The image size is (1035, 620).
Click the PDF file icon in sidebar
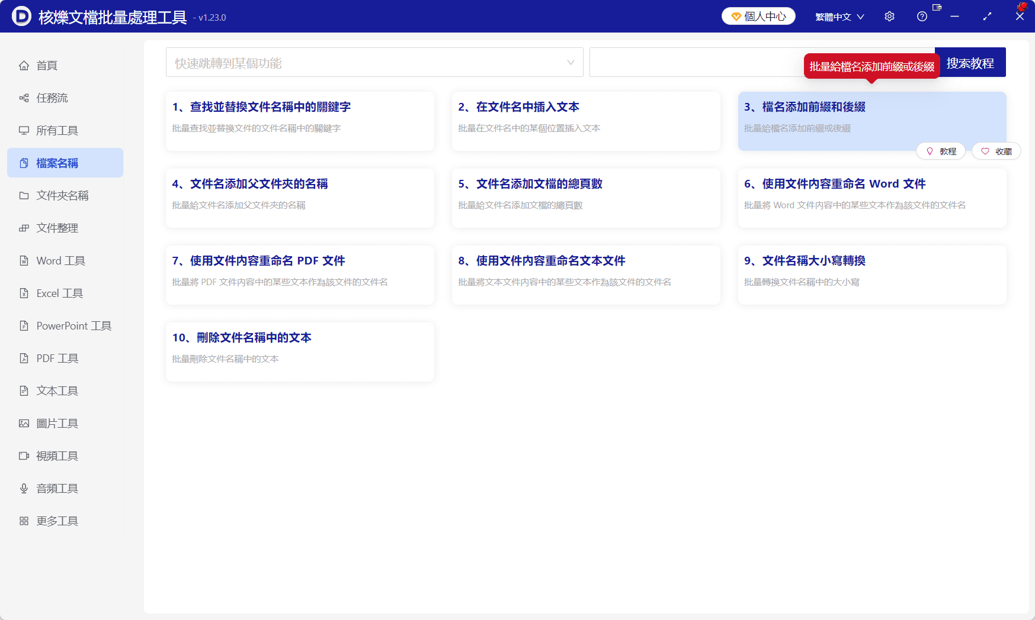[x=24, y=359]
